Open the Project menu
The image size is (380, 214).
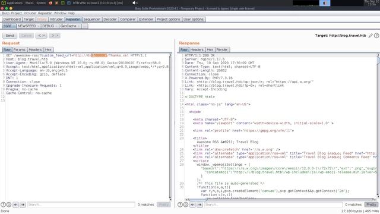click(16, 13)
